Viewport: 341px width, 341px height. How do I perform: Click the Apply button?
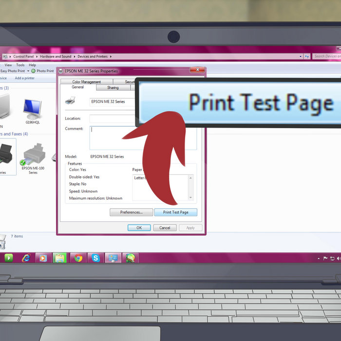190,227
